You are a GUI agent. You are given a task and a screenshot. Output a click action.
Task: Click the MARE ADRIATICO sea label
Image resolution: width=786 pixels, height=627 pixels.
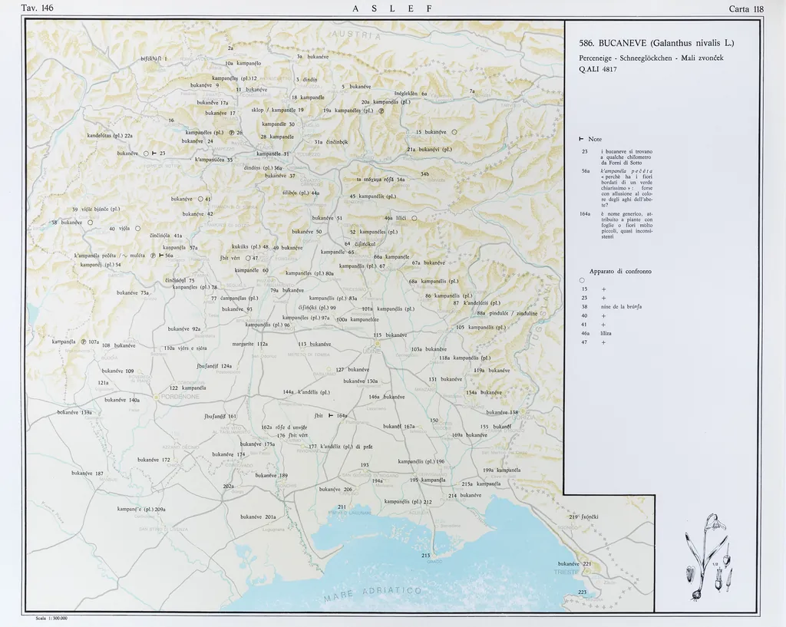pos(372,593)
